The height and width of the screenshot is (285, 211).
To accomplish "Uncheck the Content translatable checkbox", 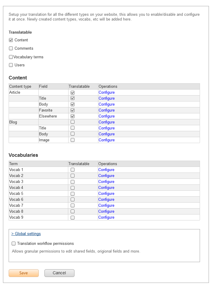I will coord(11,40).
